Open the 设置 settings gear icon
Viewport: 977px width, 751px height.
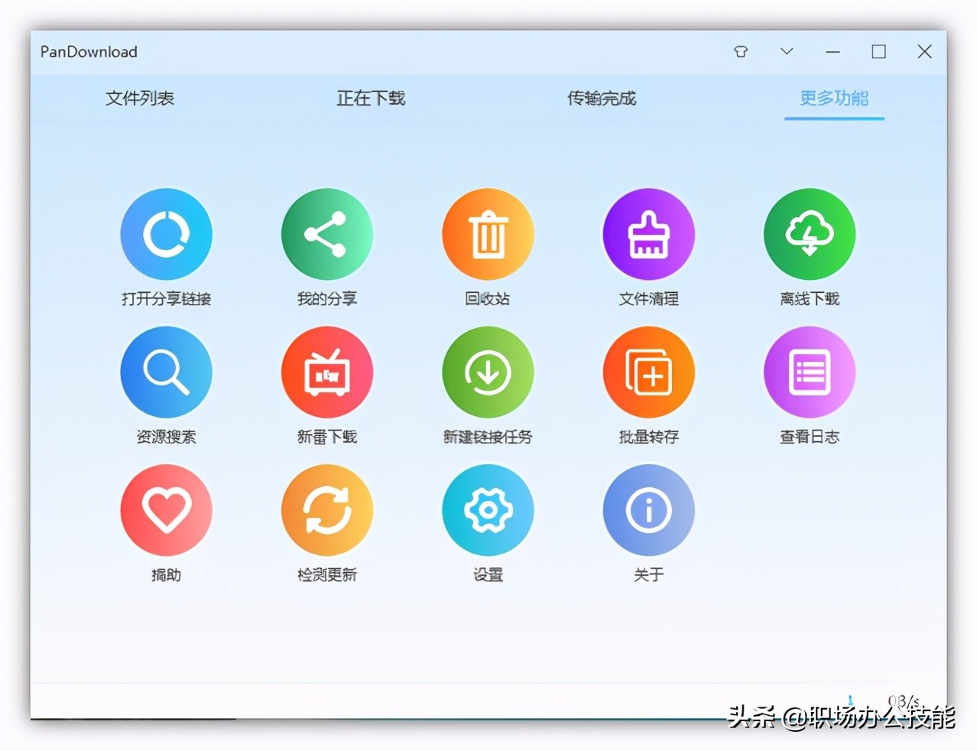point(488,510)
